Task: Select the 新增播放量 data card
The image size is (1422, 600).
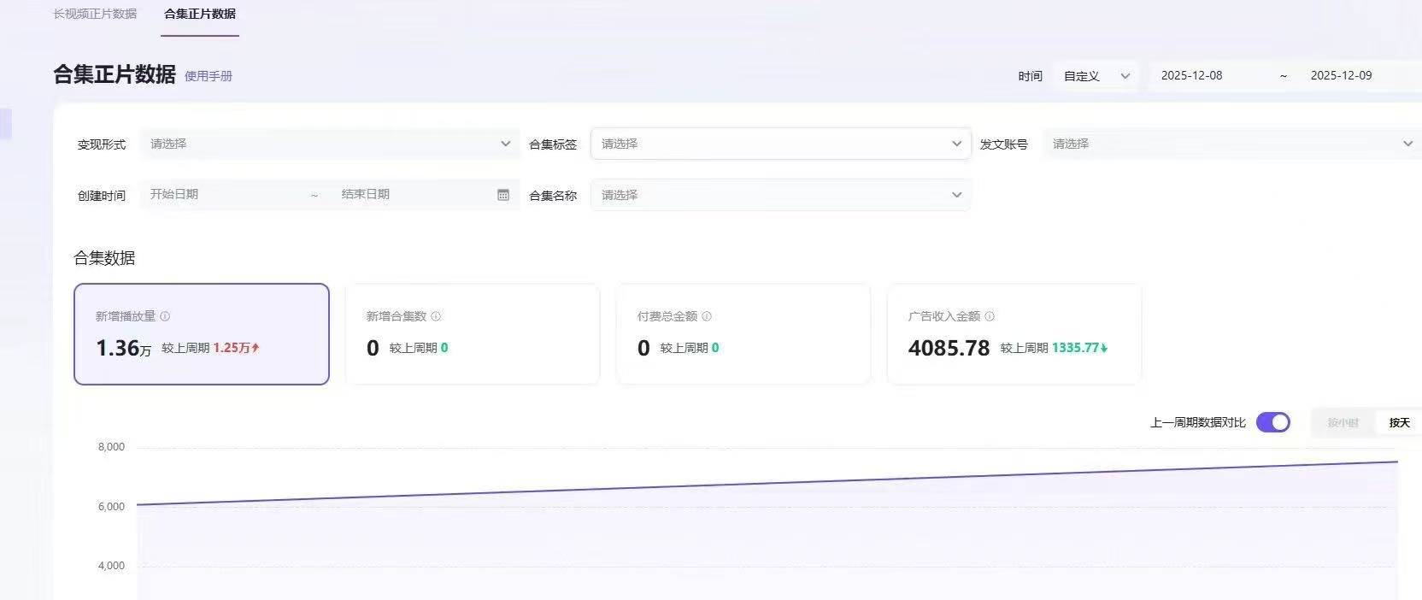Action: click(x=202, y=334)
